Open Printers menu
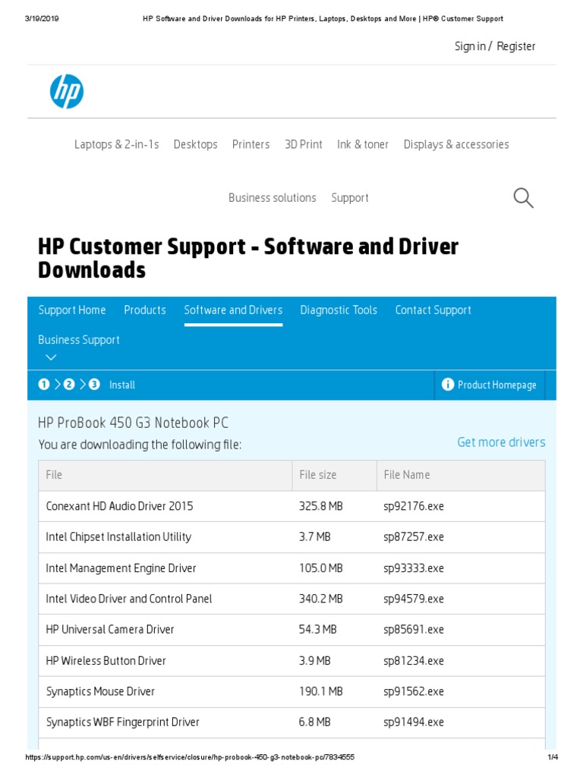This screenshot has width=583, height=777. (251, 144)
